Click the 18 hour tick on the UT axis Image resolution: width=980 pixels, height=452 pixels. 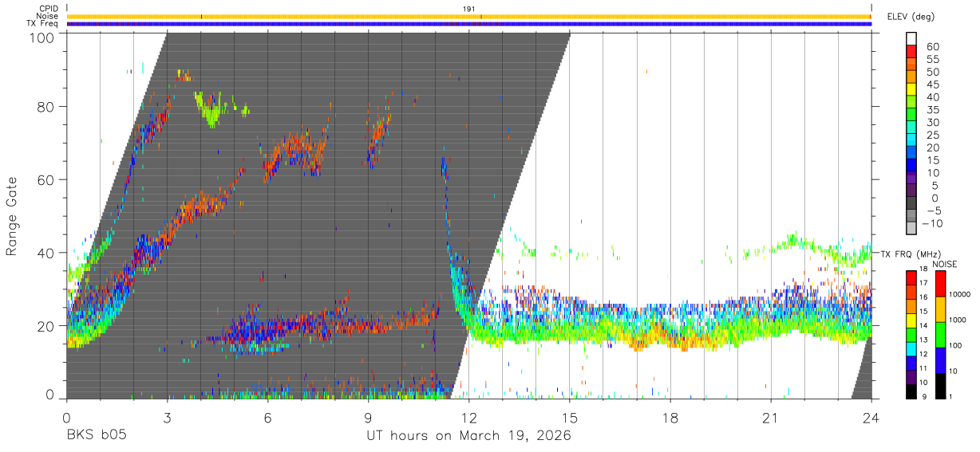coord(670,418)
